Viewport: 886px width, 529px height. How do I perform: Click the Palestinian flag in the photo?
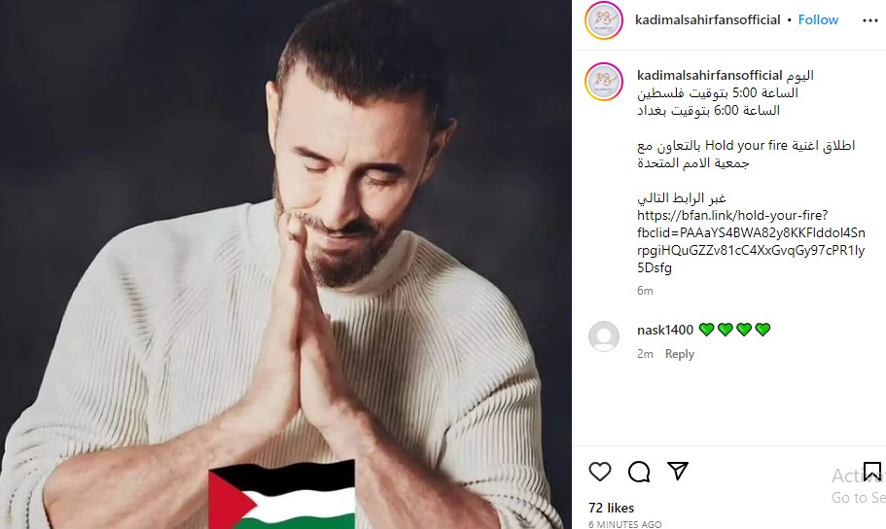(281, 495)
